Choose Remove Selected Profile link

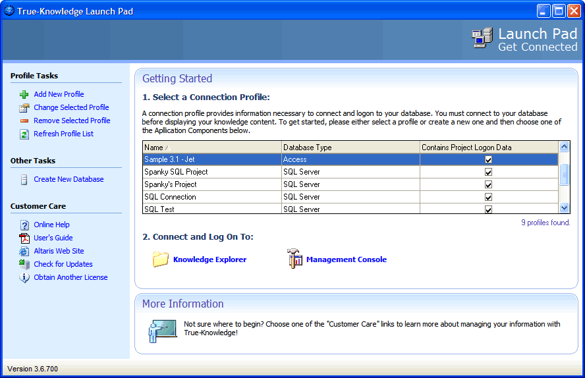72,121
